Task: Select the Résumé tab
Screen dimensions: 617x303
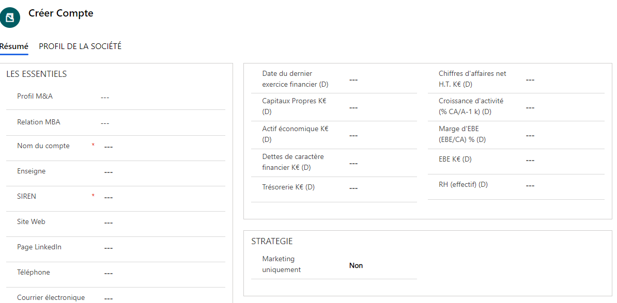Action: pos(14,46)
